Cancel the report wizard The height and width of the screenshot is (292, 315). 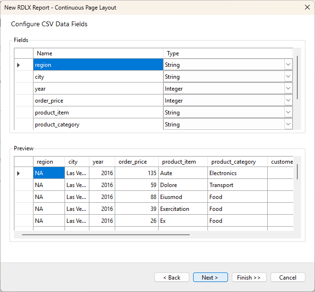(x=288, y=277)
